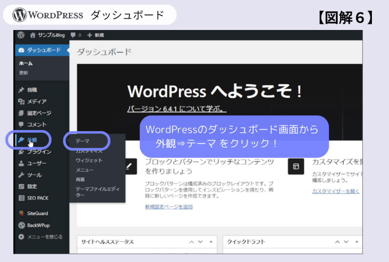Screen dimensions: 389x262
Task: Click the ツール label in sidebar
Action: [35, 175]
